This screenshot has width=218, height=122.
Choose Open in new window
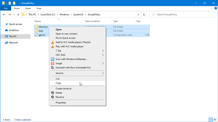[x=78, y=34]
